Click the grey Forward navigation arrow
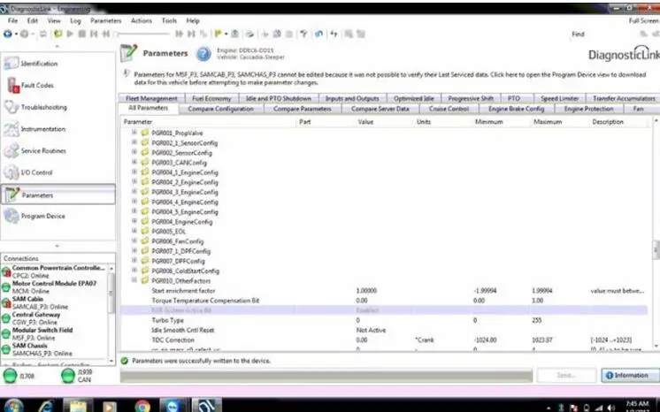Screen dimensions: 660x412 point(25,34)
